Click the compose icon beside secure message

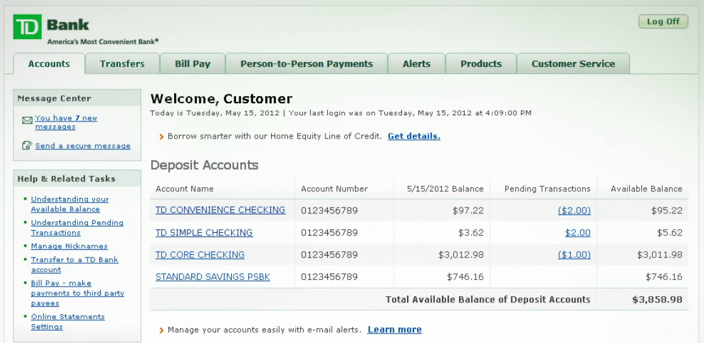27,146
